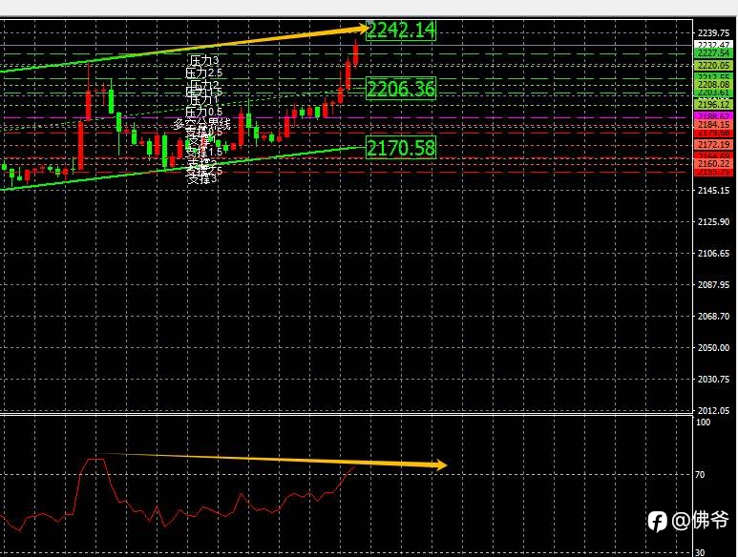
Task: Select the green 2227.54 axis price tag
Action: pyautogui.click(x=713, y=53)
